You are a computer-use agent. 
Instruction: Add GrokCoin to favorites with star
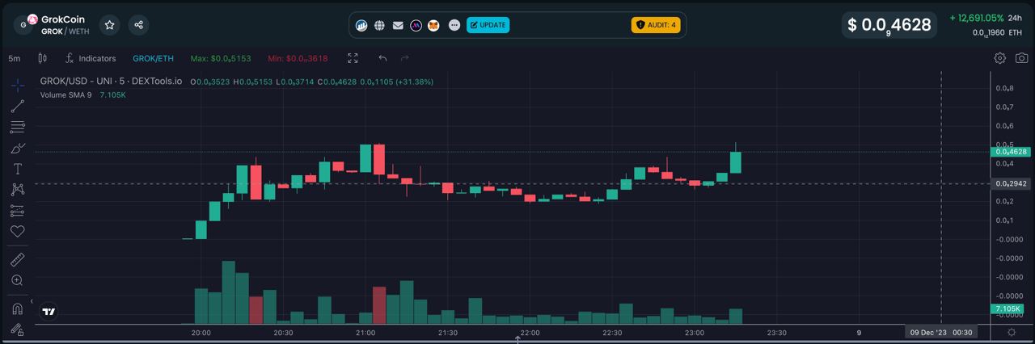[x=110, y=25]
